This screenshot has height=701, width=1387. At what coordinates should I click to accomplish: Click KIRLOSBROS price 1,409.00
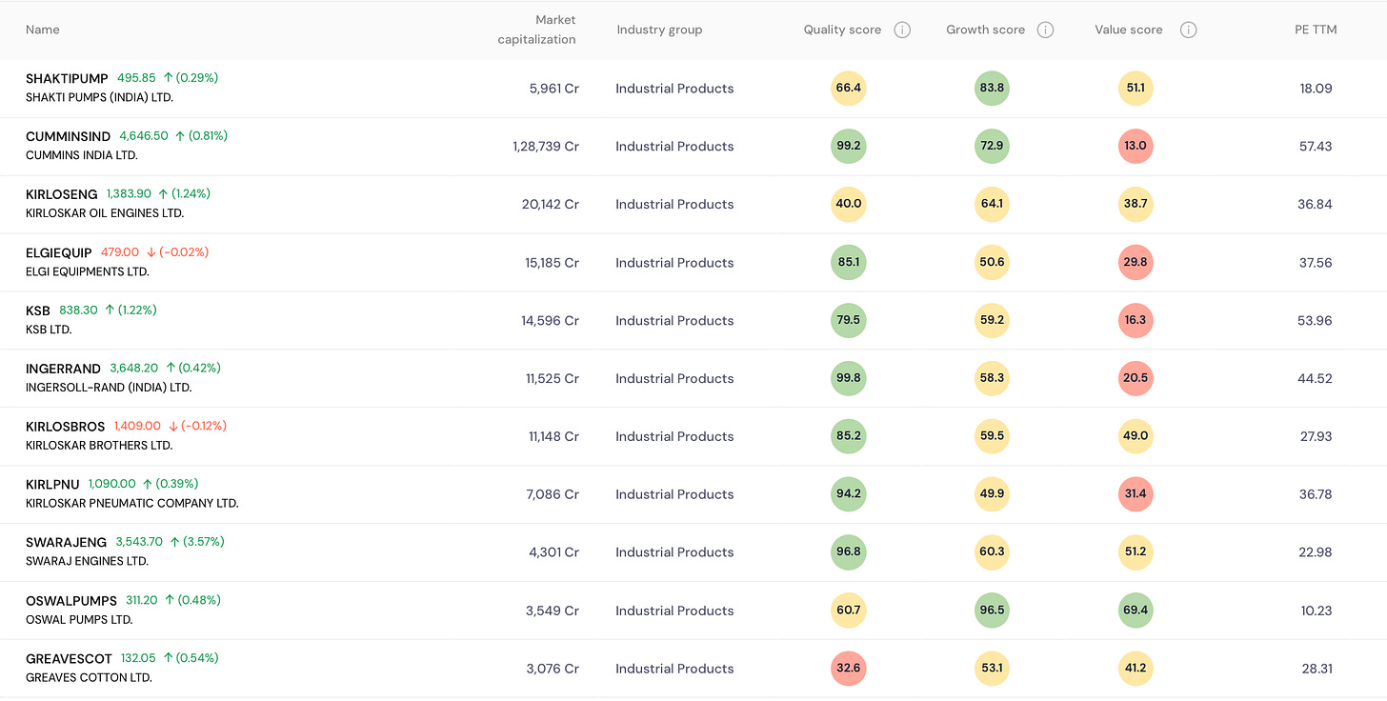137,426
